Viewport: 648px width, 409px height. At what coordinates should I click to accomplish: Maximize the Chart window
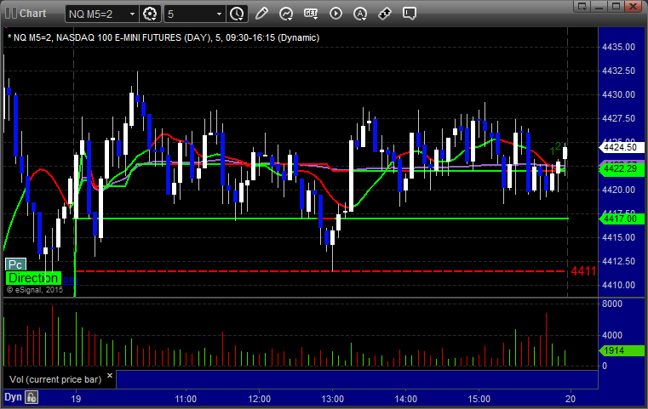point(616,6)
